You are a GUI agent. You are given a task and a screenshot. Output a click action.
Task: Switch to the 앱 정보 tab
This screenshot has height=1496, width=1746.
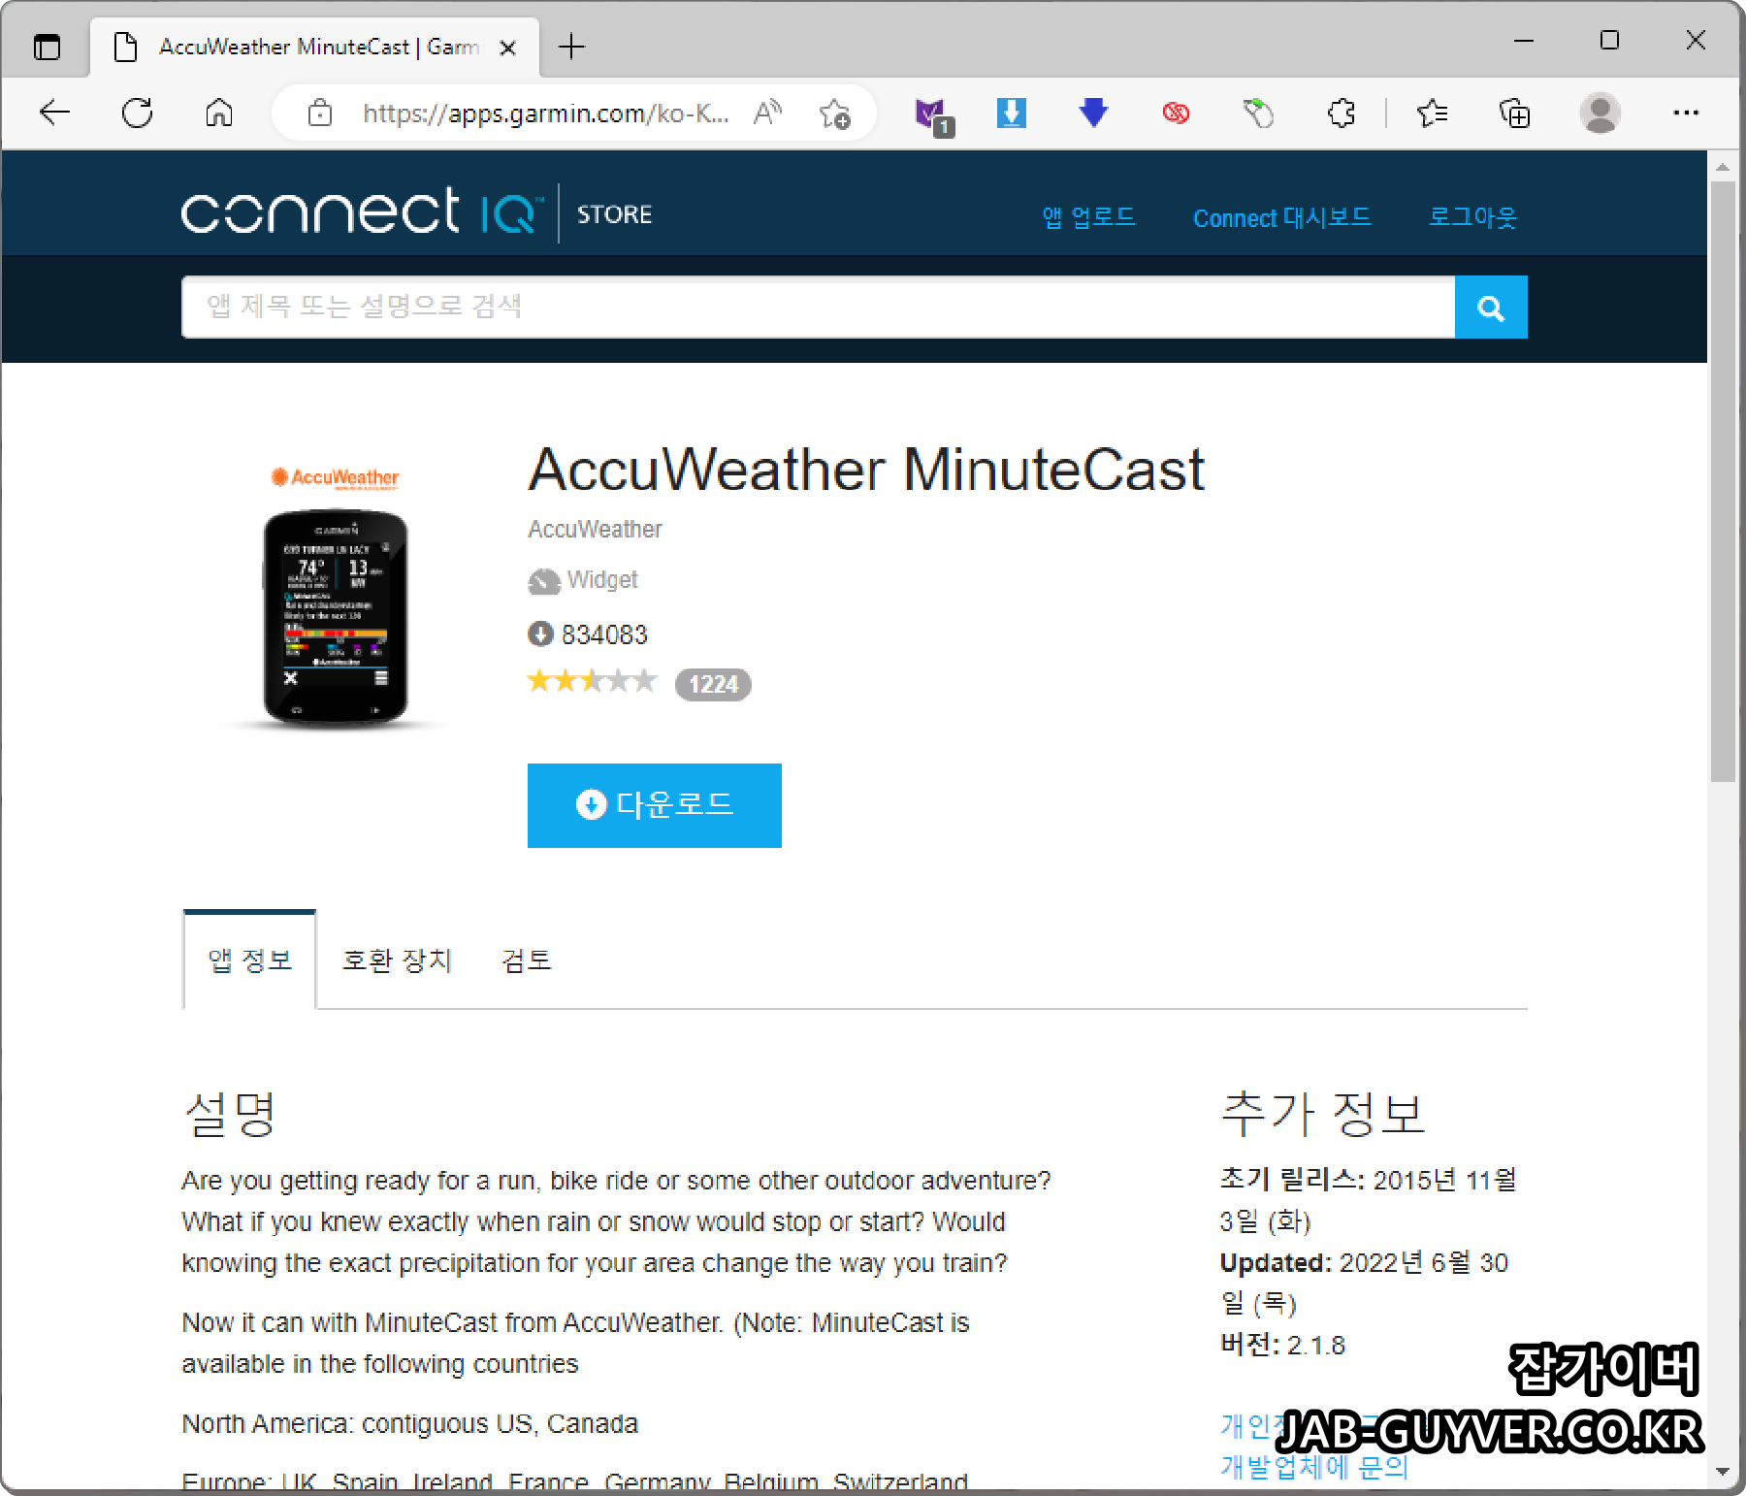tap(250, 960)
